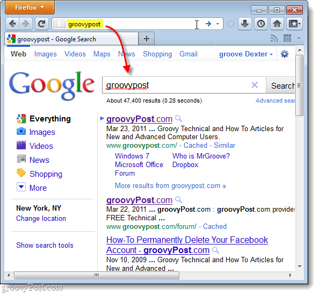Open Videos in Google top bar
The width and height of the screenshot is (319, 295).
[75, 54]
